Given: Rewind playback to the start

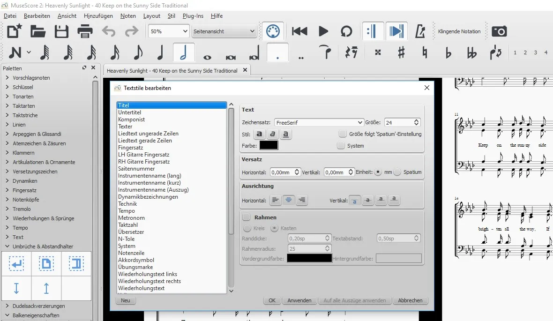Looking at the screenshot, I should 299,31.
